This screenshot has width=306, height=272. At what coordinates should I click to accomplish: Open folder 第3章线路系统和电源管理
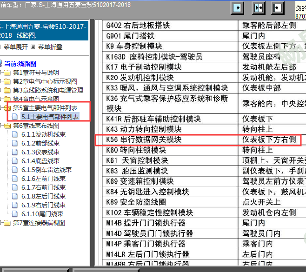coord(48,90)
